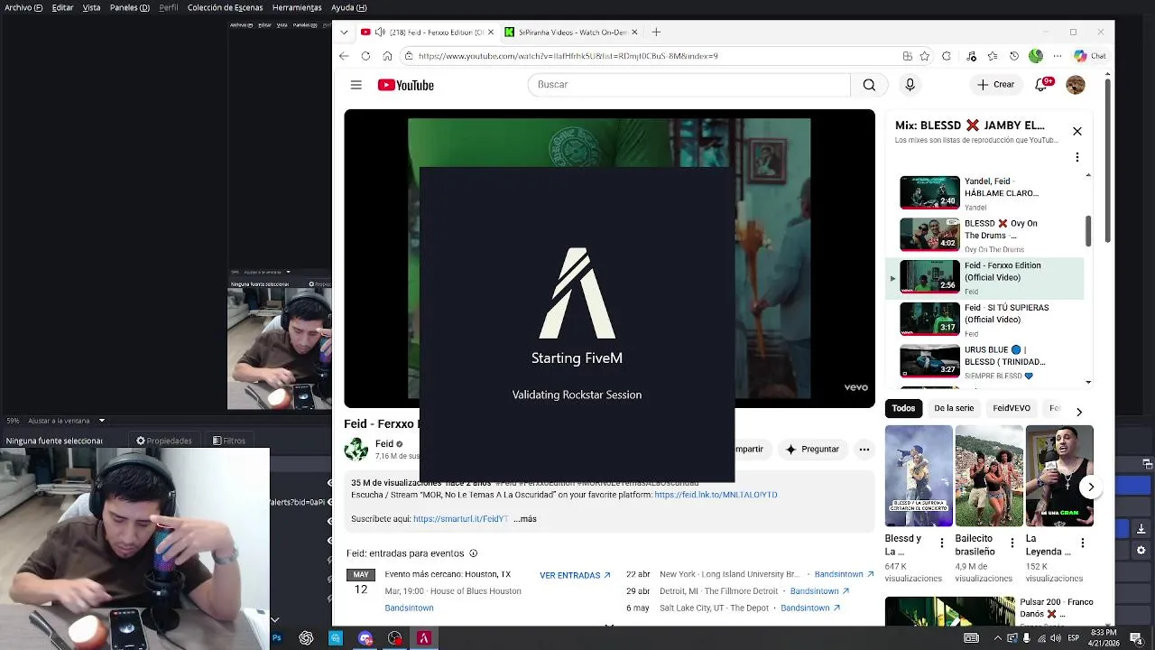Open the Archivo menu in OBS
This screenshot has width=1155, height=650.
(23, 7)
